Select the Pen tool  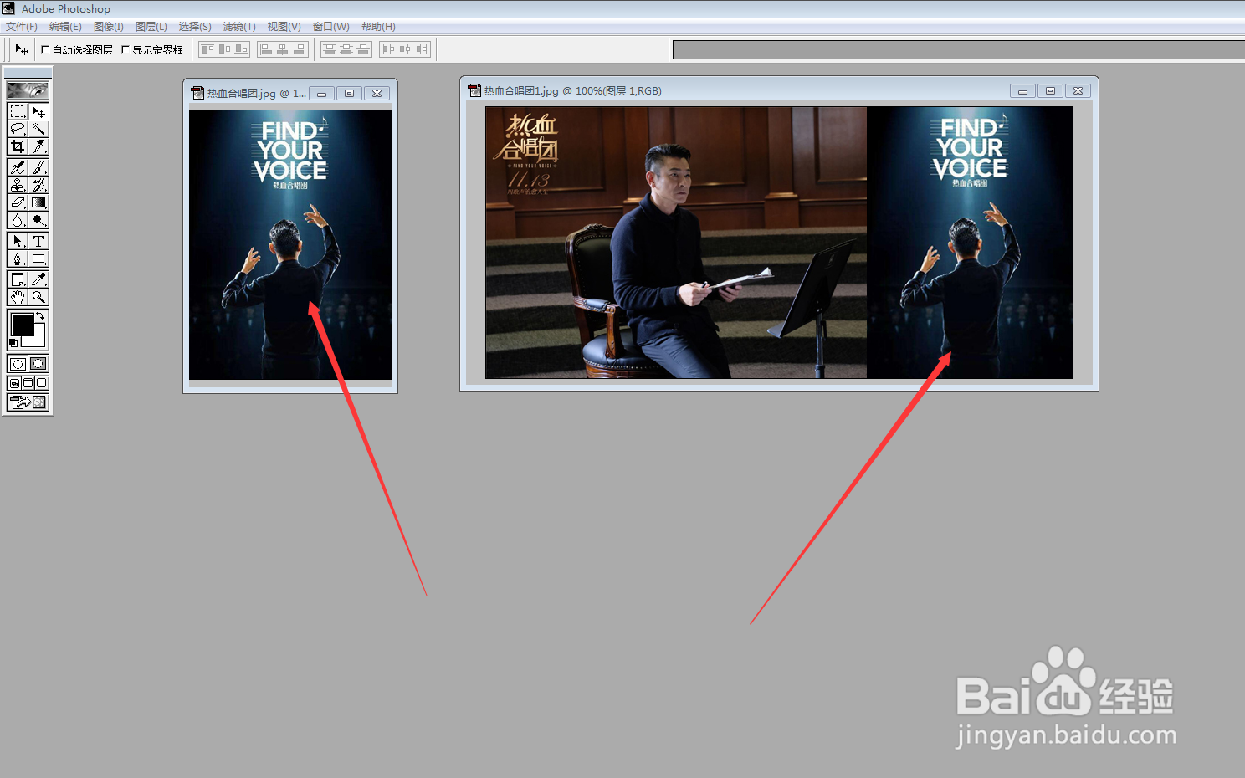click(18, 258)
